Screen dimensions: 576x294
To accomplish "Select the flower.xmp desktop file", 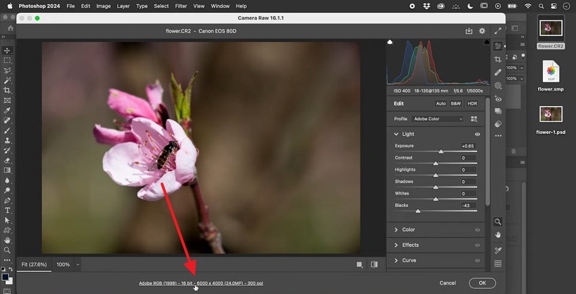I will 551,76.
